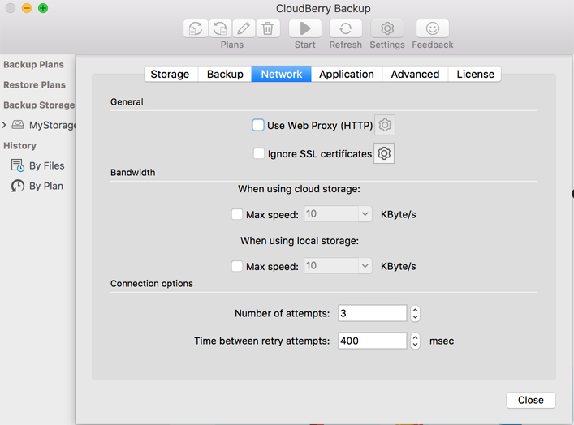Step the Time between retry attempts value

[415, 341]
